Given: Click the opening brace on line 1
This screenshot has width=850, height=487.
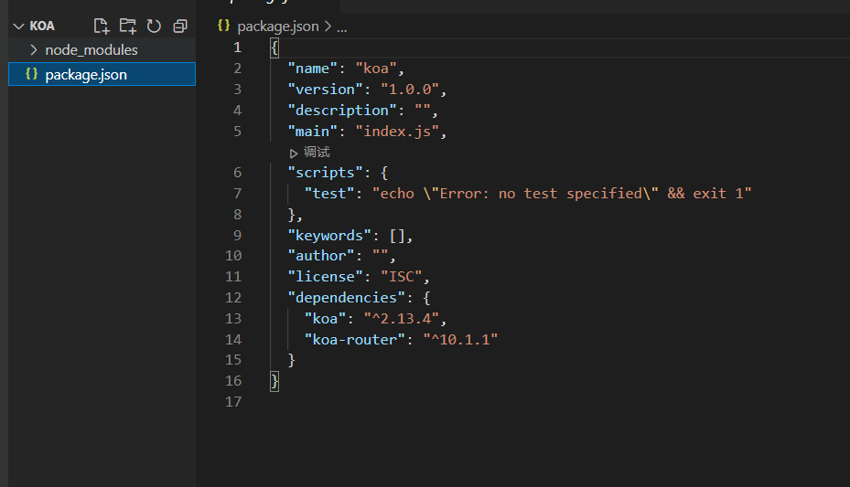Looking at the screenshot, I should point(274,48).
